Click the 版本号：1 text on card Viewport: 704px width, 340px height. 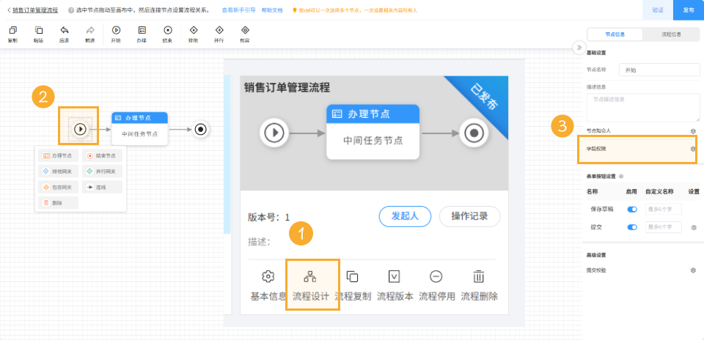pos(269,218)
